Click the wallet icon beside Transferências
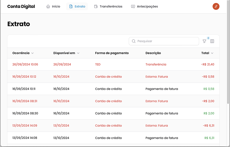230x147 pixels. [x=96, y=6]
